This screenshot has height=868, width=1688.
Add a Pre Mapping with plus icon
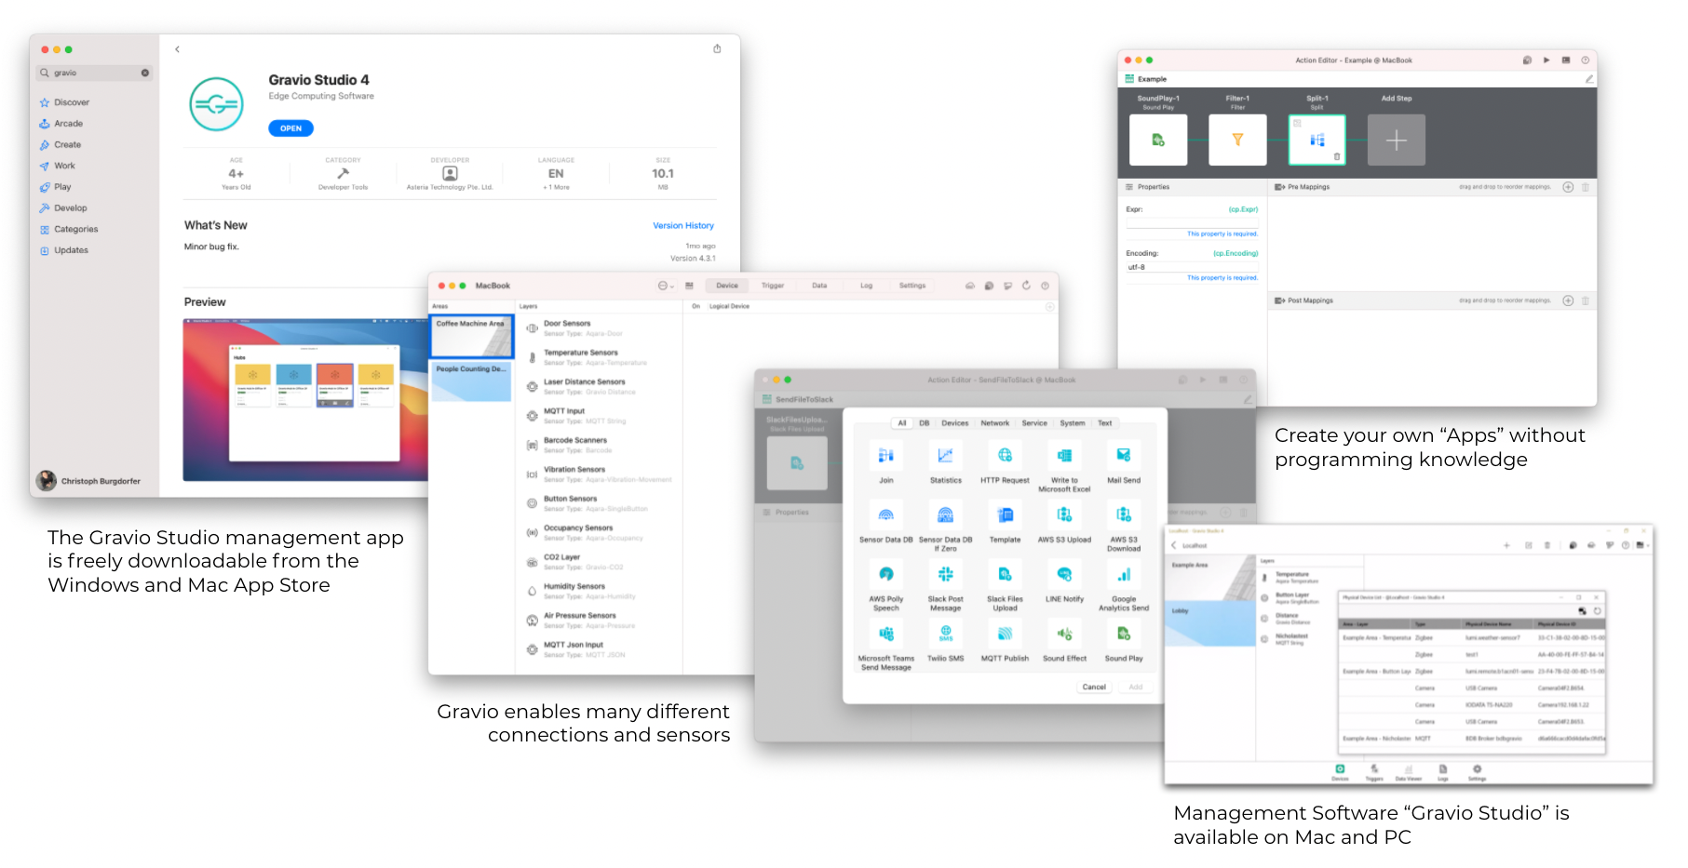coord(1568,187)
